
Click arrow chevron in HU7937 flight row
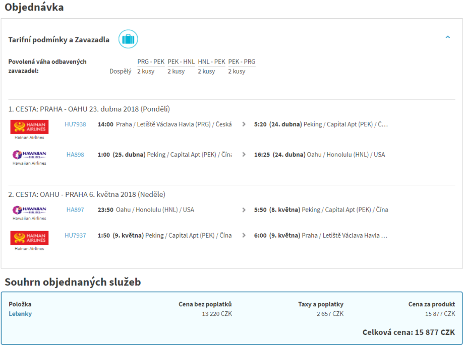click(244, 235)
